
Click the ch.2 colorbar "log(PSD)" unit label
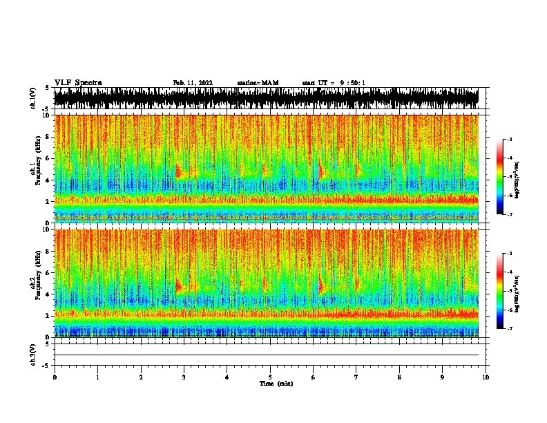[x=517, y=294]
